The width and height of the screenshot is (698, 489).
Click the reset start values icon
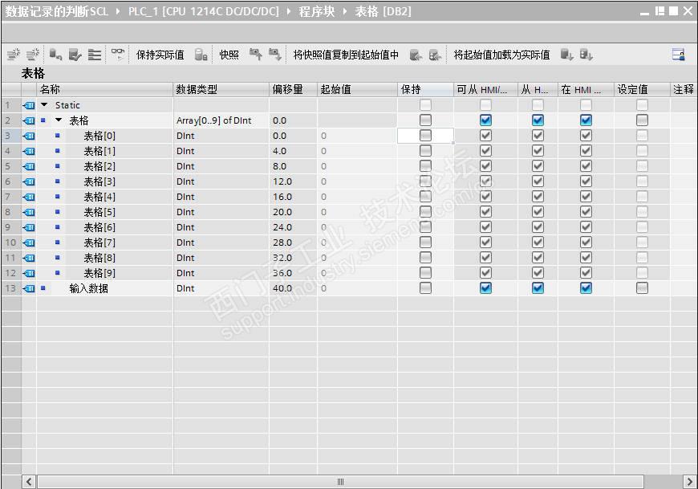point(55,55)
